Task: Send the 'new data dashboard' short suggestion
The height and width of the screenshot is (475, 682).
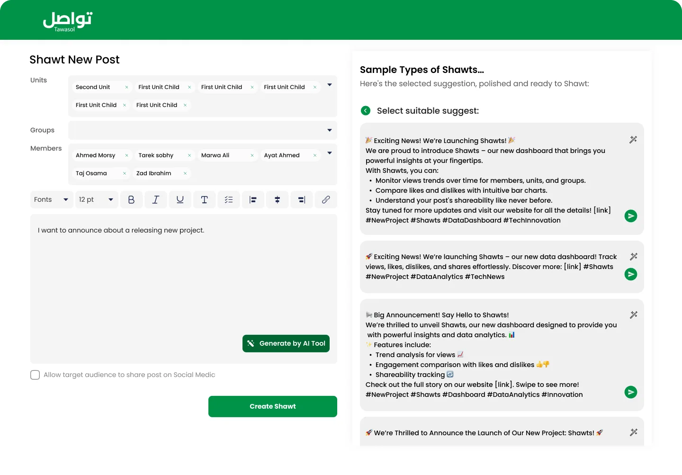Action: pyautogui.click(x=631, y=274)
